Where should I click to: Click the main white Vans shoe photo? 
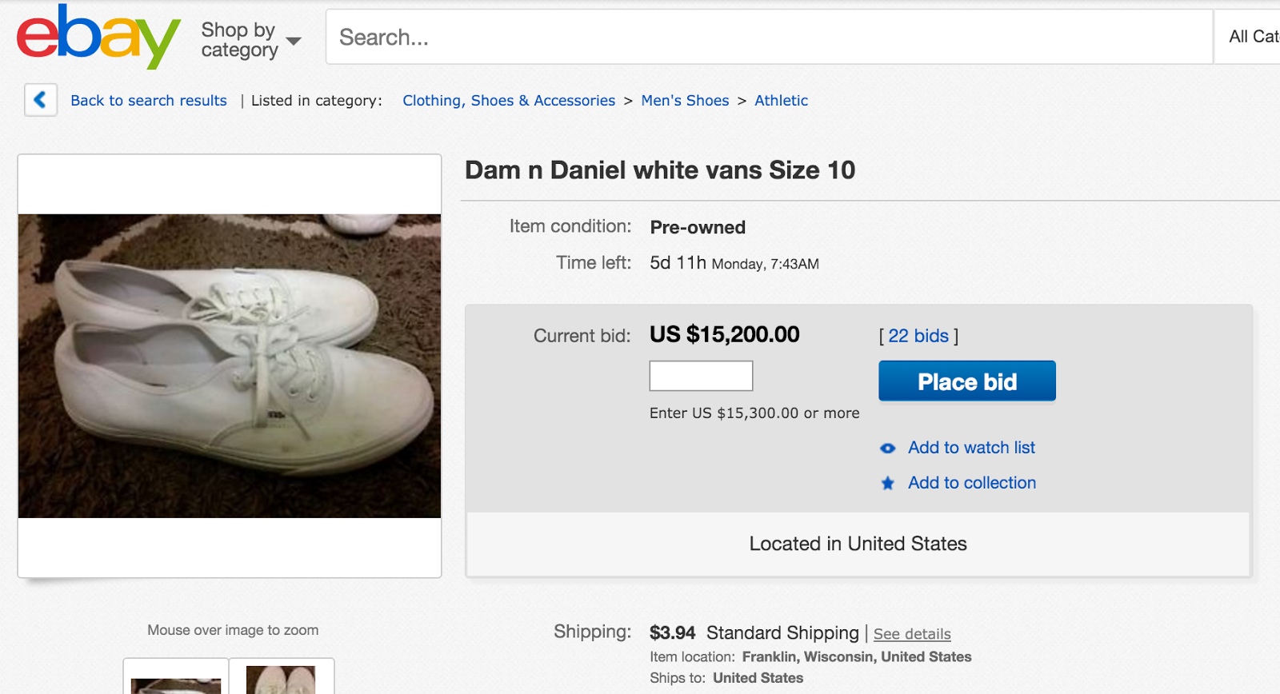(x=230, y=365)
